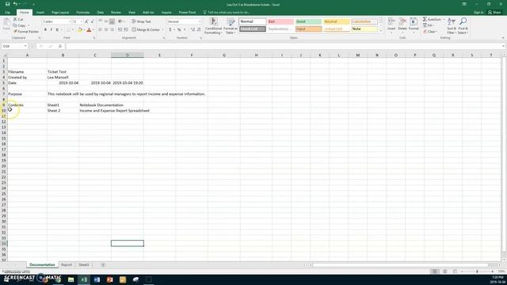
Task: Apply yellow fill color
Action: pyautogui.click(x=80, y=30)
